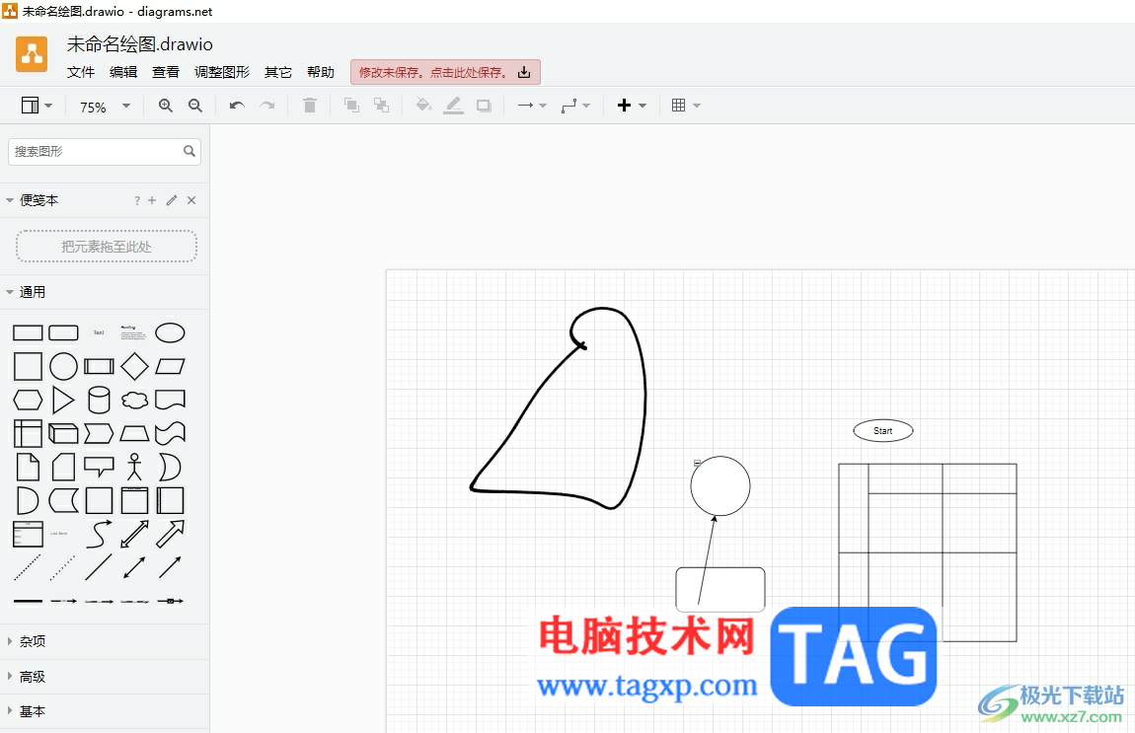Image resolution: width=1135 pixels, height=733 pixels.
Task: Select the circle shape in General palette
Action: (x=64, y=366)
